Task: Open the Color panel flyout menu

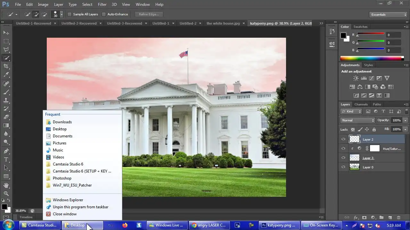Action: click(406, 27)
